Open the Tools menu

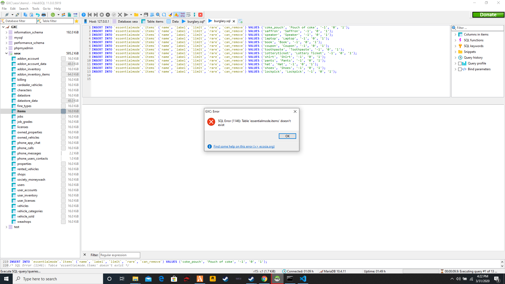click(x=36, y=9)
